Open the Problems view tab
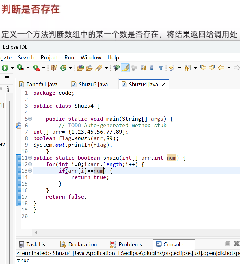 tap(126, 244)
